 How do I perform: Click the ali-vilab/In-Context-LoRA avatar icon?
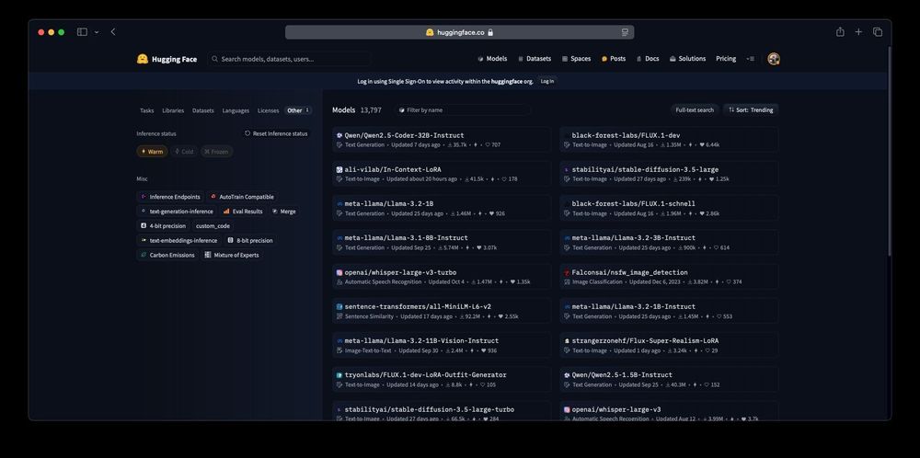339,170
